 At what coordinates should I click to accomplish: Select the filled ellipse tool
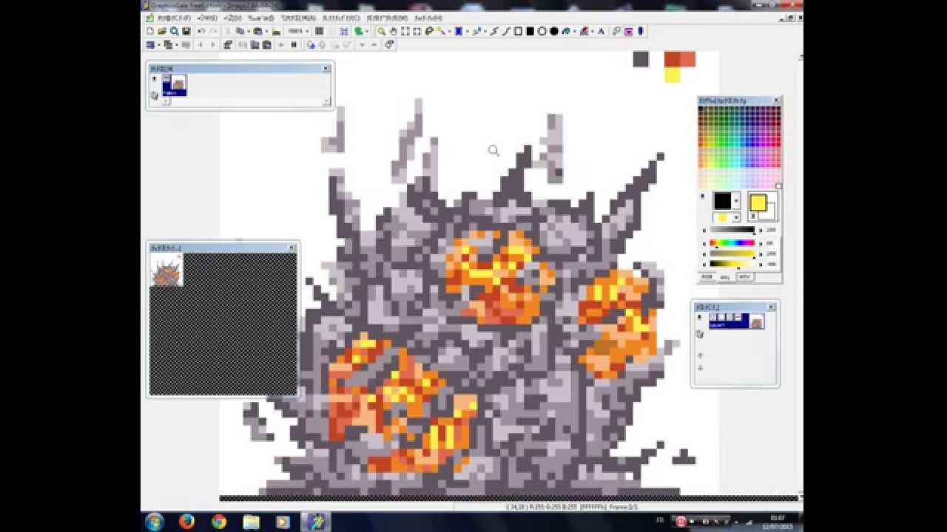[x=554, y=31]
